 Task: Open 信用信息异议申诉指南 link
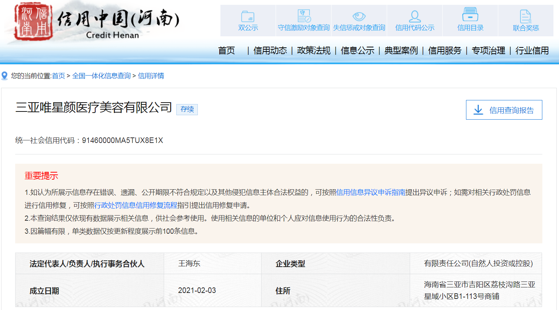(x=371, y=192)
